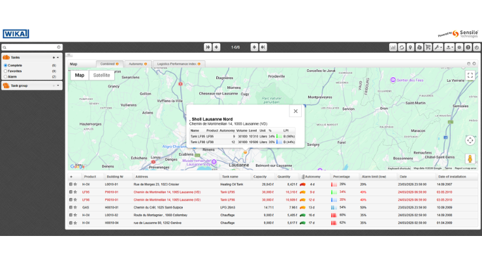Mark Tank LF95 row as favorite
This screenshot has height=268, width=482.
(75, 192)
